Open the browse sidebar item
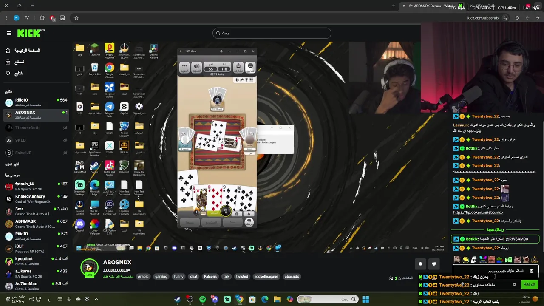Screen dimensions: 544x306 pyautogui.click(x=15, y=62)
